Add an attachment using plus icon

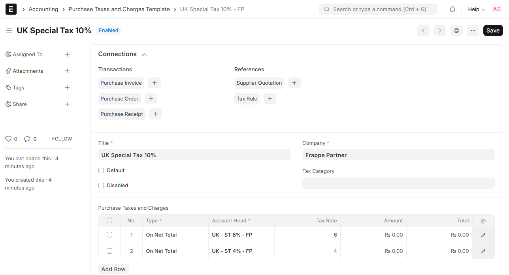coord(67,71)
